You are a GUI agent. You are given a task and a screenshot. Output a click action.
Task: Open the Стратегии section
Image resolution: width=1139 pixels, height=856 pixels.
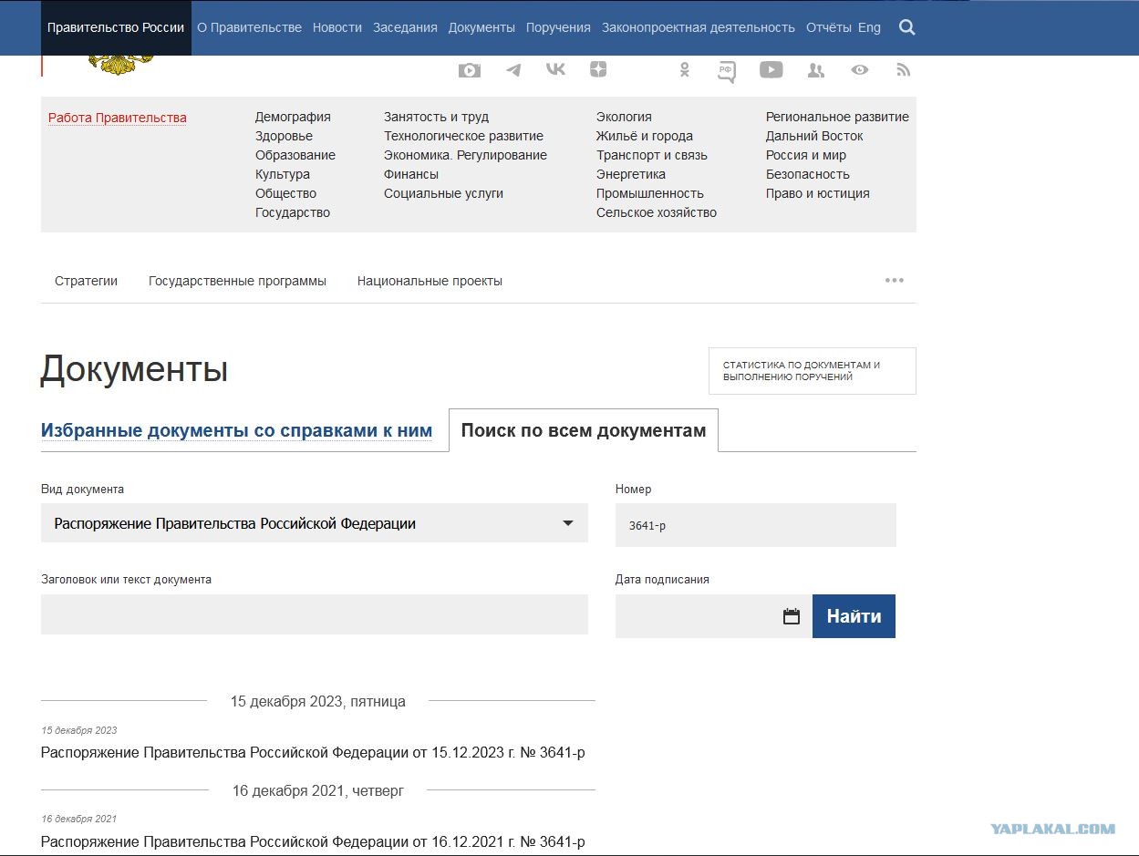click(86, 281)
